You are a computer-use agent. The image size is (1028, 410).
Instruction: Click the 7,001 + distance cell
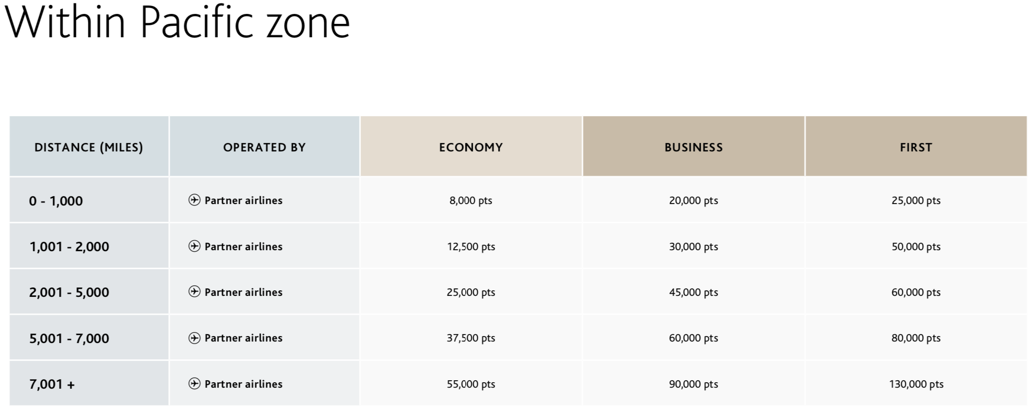pos(89,384)
